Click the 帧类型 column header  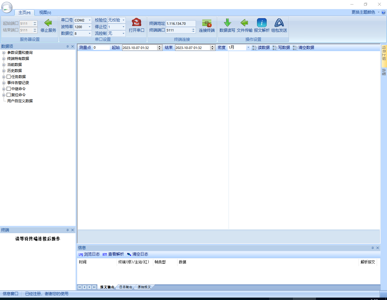click(165, 262)
